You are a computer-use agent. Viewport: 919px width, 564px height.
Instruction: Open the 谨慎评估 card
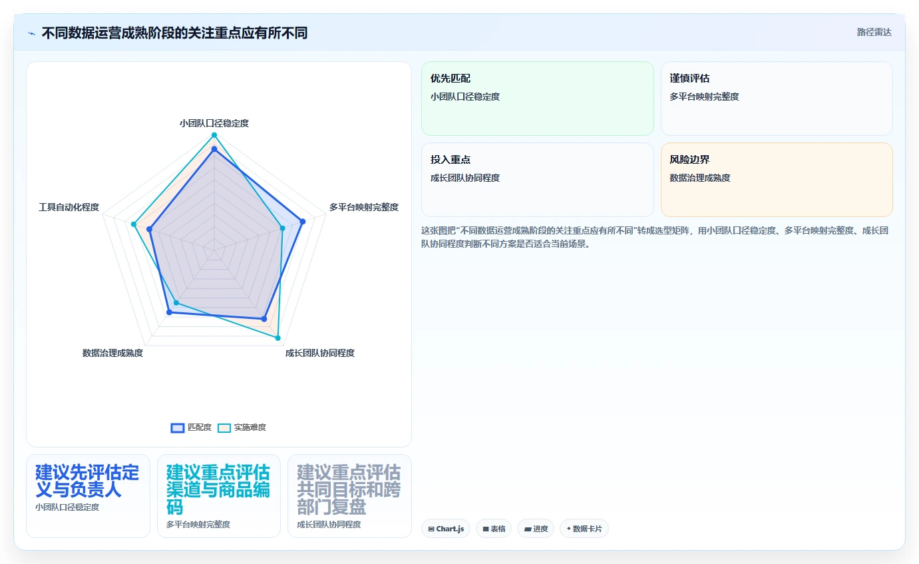pos(777,99)
